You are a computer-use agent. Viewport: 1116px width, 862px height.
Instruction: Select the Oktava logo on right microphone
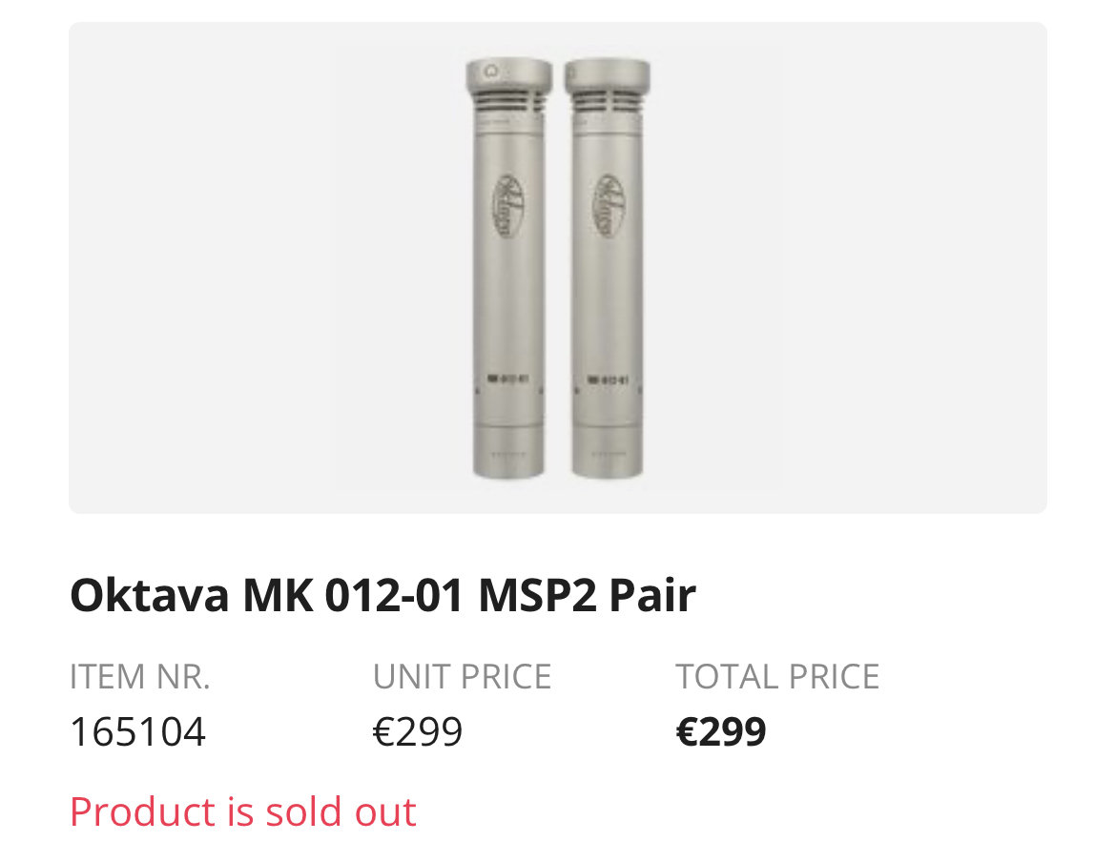609,206
